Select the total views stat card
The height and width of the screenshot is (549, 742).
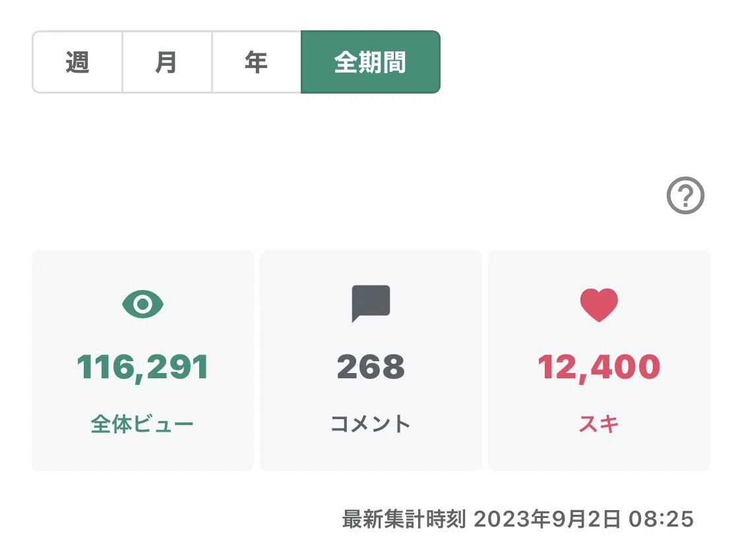coord(142,361)
